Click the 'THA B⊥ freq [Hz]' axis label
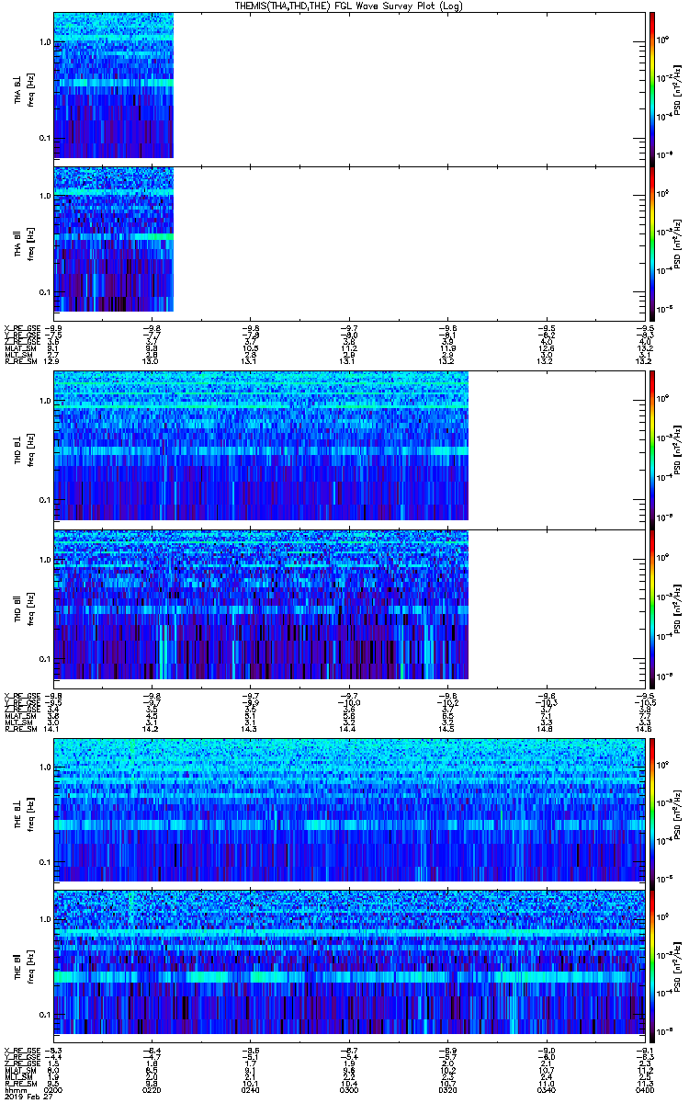This screenshot has width=689, height=1103. point(24,88)
